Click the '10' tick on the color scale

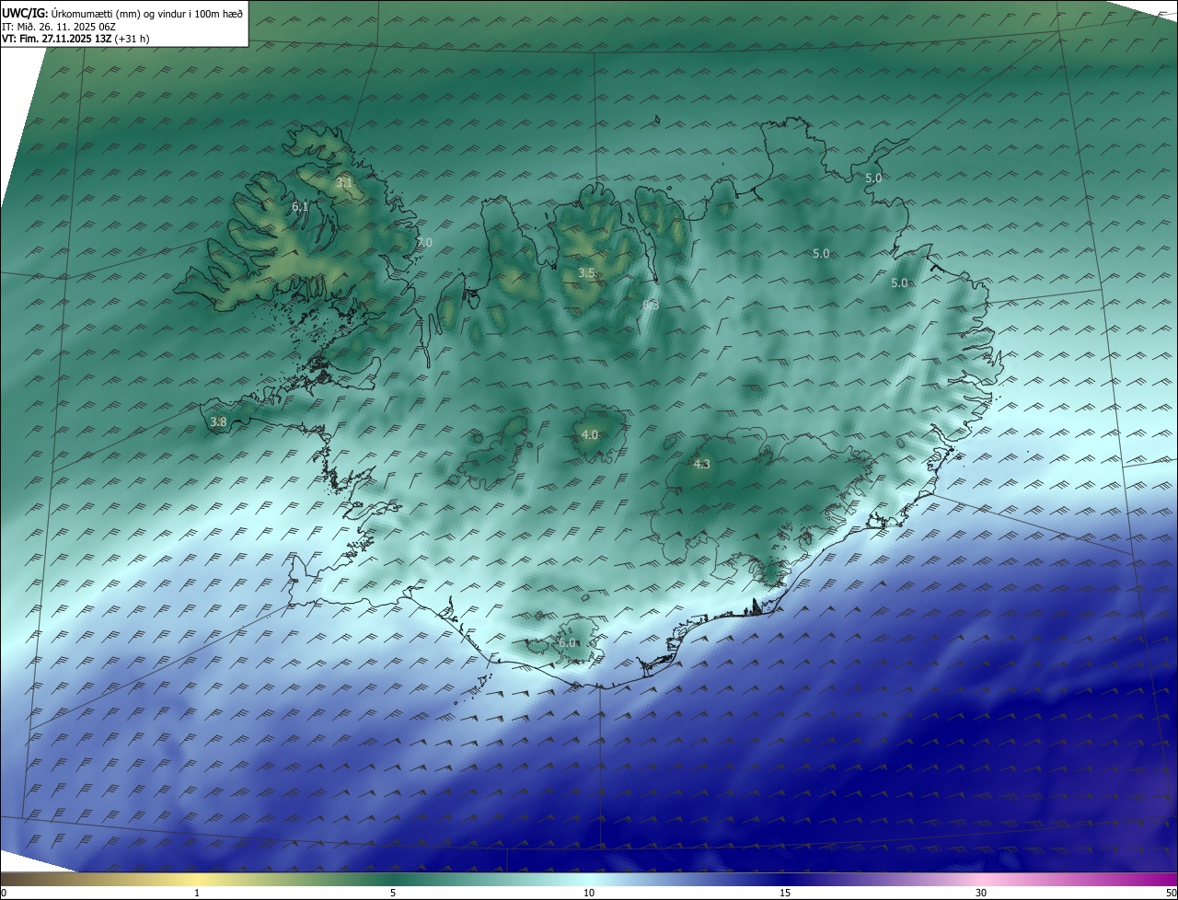[589, 893]
